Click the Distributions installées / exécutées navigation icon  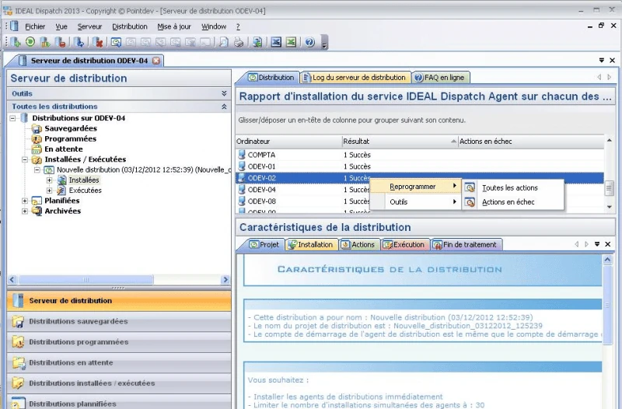point(18,383)
